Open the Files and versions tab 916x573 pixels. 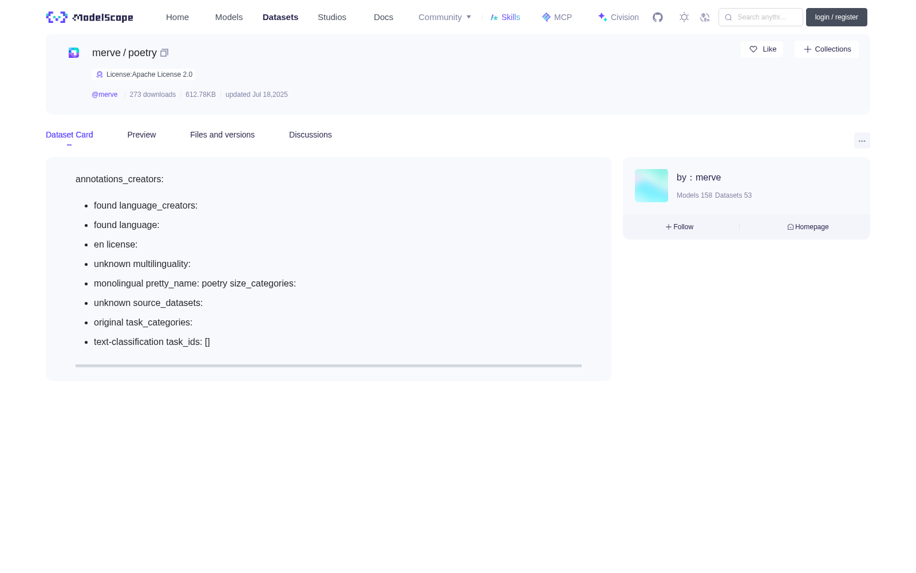[222, 135]
